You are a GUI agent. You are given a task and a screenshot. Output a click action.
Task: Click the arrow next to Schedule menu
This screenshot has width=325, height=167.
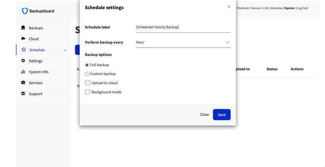(x=65, y=50)
